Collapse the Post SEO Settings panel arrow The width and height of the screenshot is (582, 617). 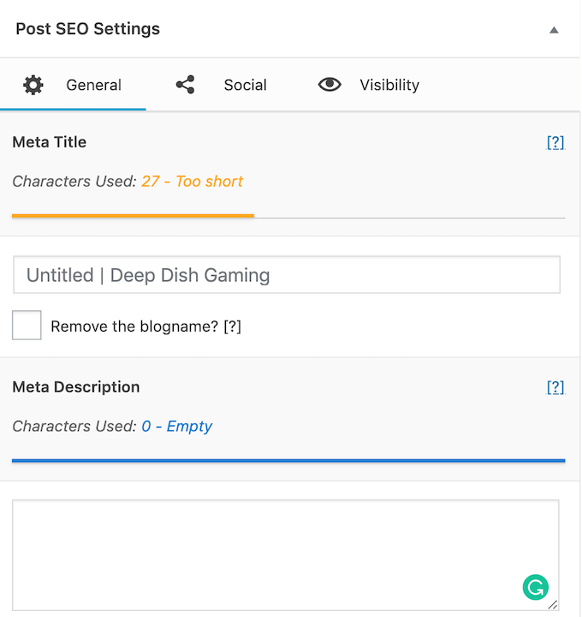(x=554, y=30)
